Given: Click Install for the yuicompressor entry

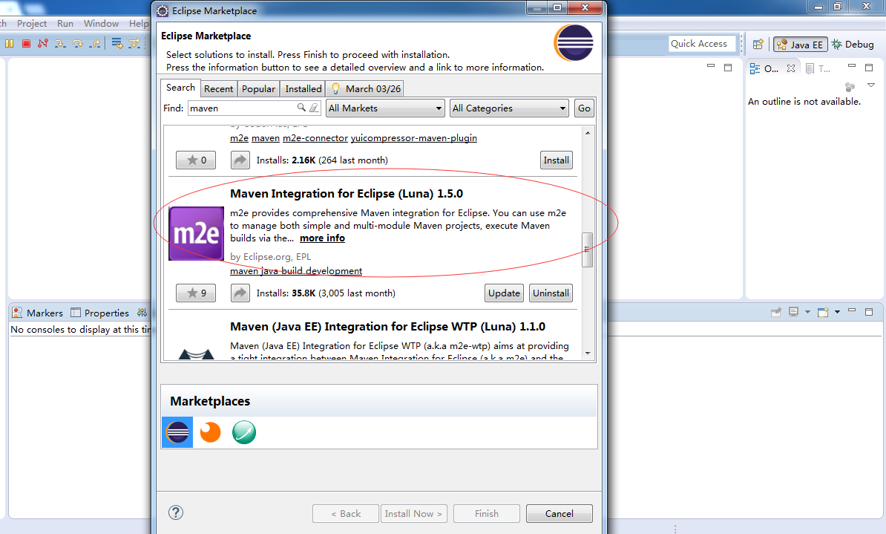Looking at the screenshot, I should click(556, 160).
